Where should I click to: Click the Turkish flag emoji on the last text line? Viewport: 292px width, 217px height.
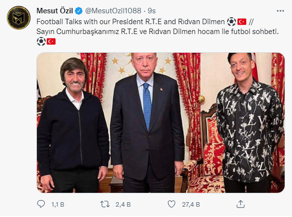[51, 41]
